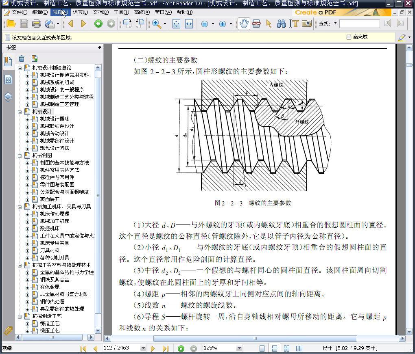Image resolution: width=415 pixels, height=354 pixels.
Task: Click the Fit Page icon
Action: pyautogui.click(x=176, y=24)
